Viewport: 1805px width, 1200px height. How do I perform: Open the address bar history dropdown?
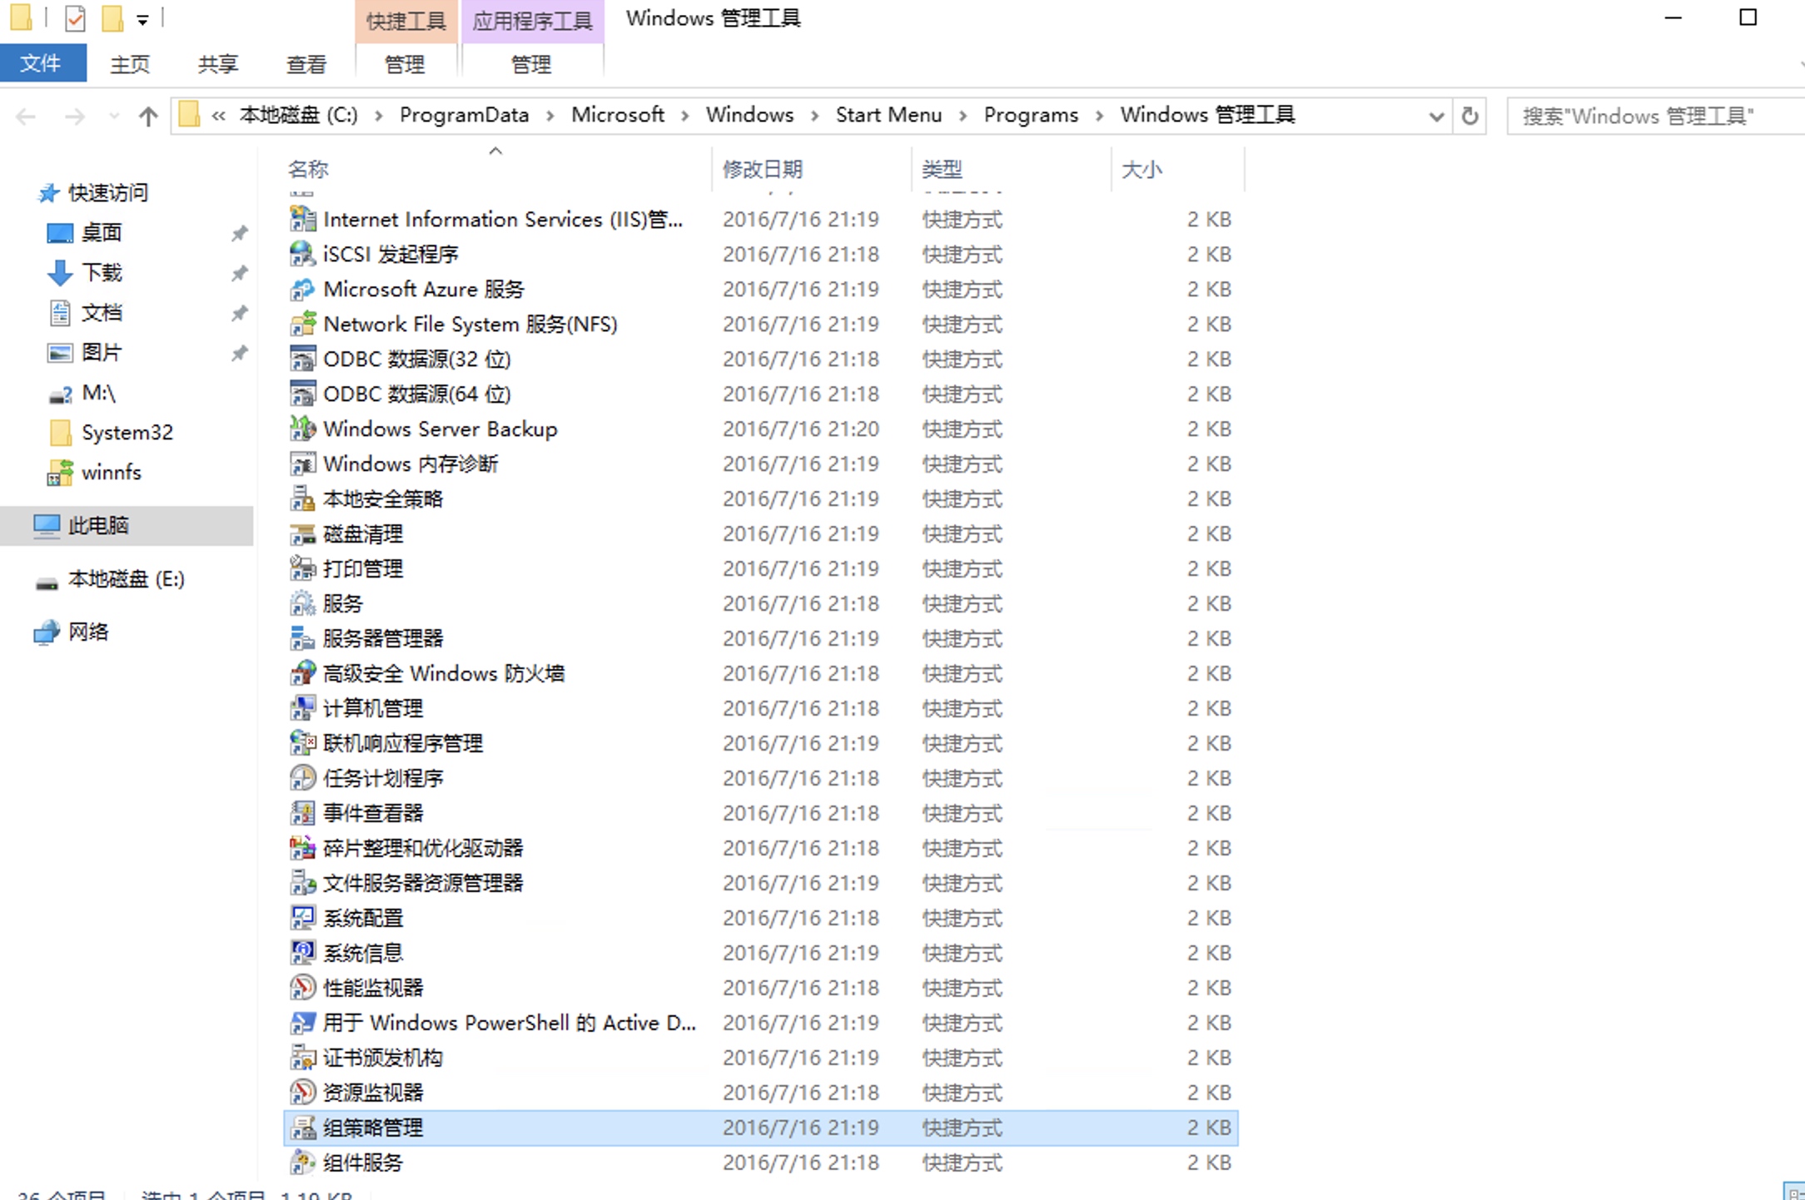tap(1435, 117)
